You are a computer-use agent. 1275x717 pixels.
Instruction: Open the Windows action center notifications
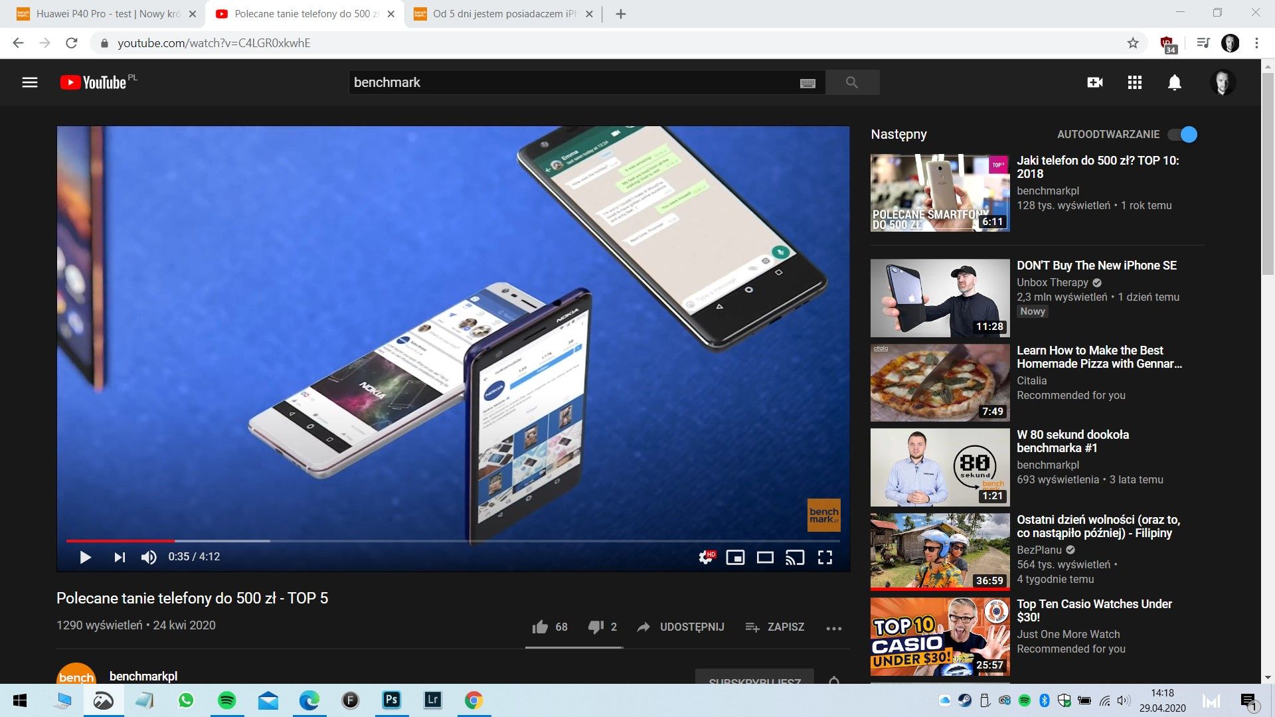click(1248, 700)
